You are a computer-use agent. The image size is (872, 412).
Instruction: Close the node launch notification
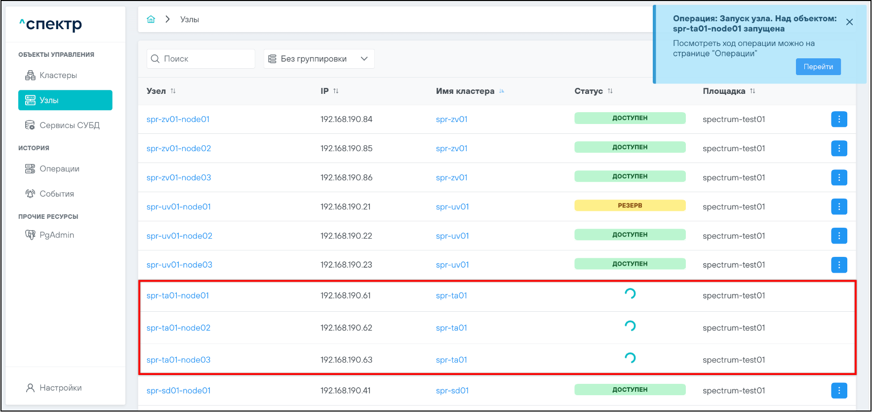849,22
